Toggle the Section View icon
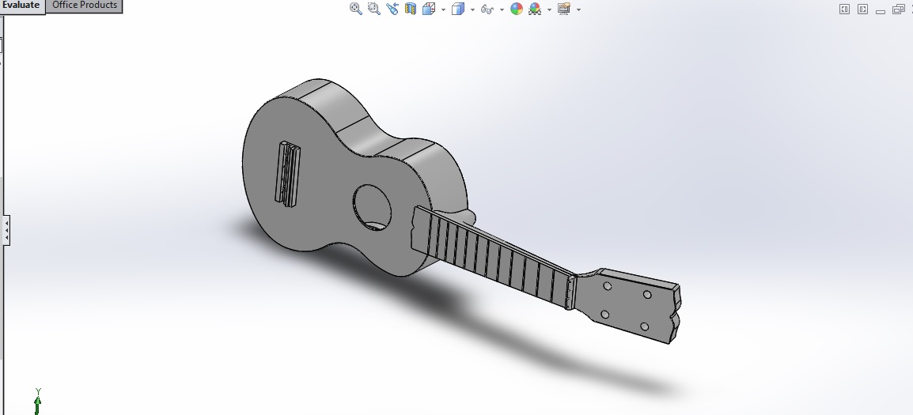This screenshot has height=415, width=913. [411, 9]
